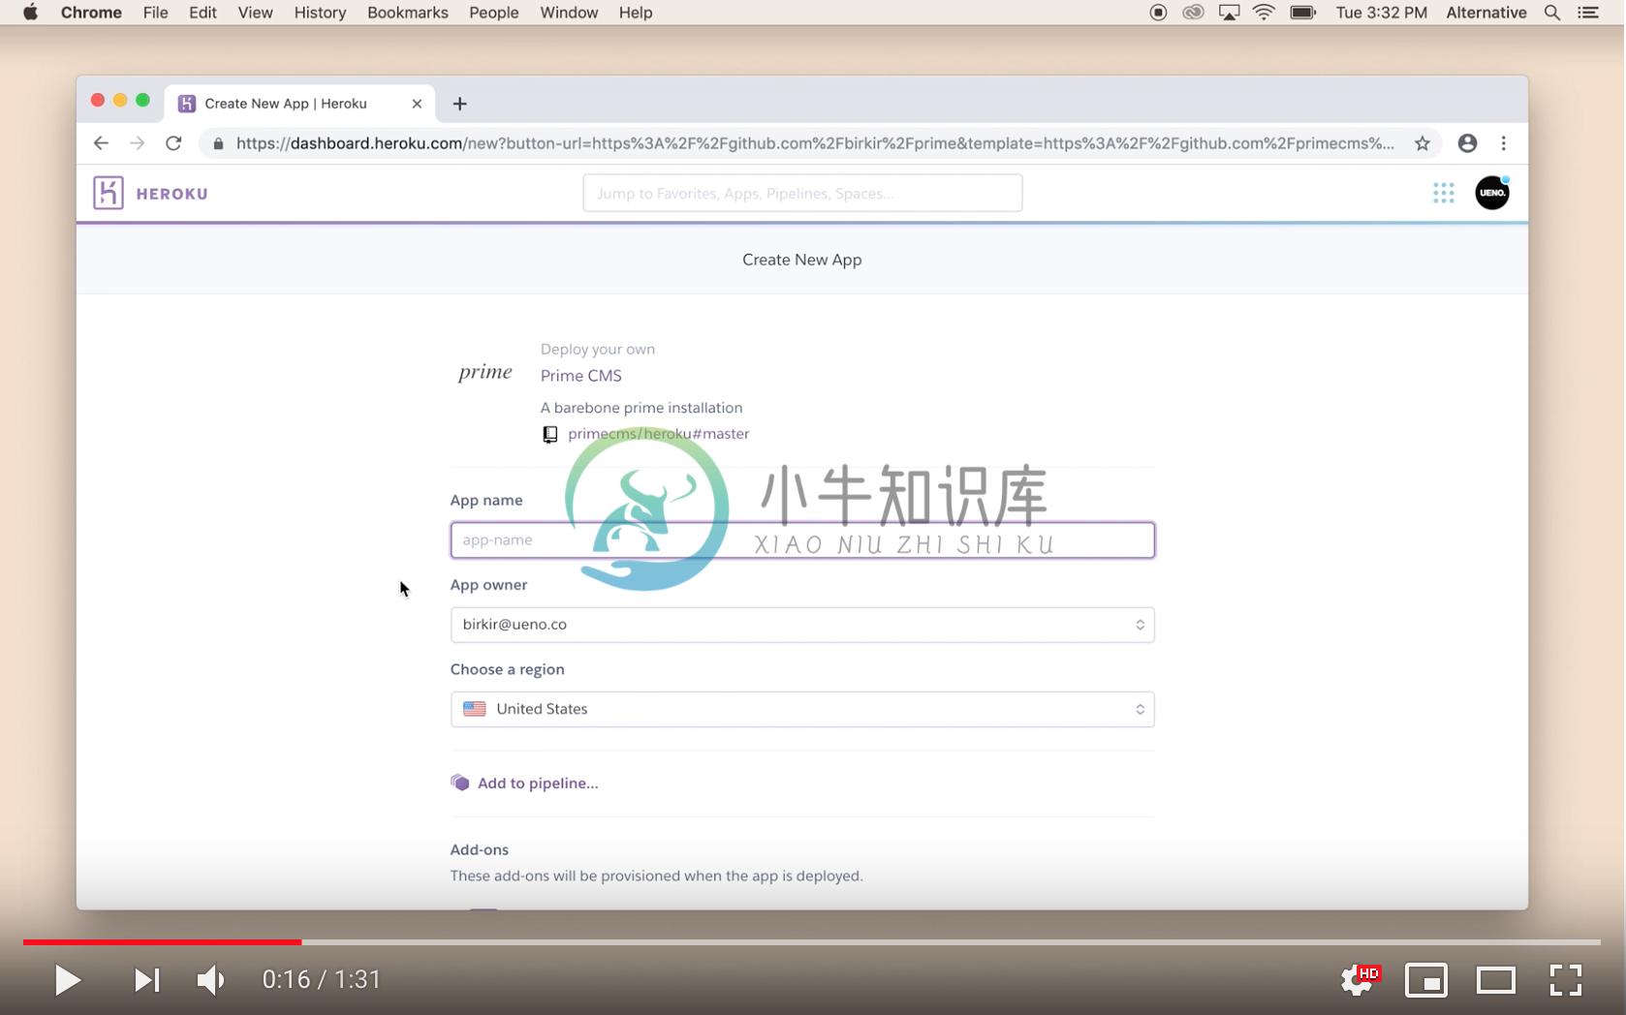Open video settings gear

click(x=1359, y=980)
